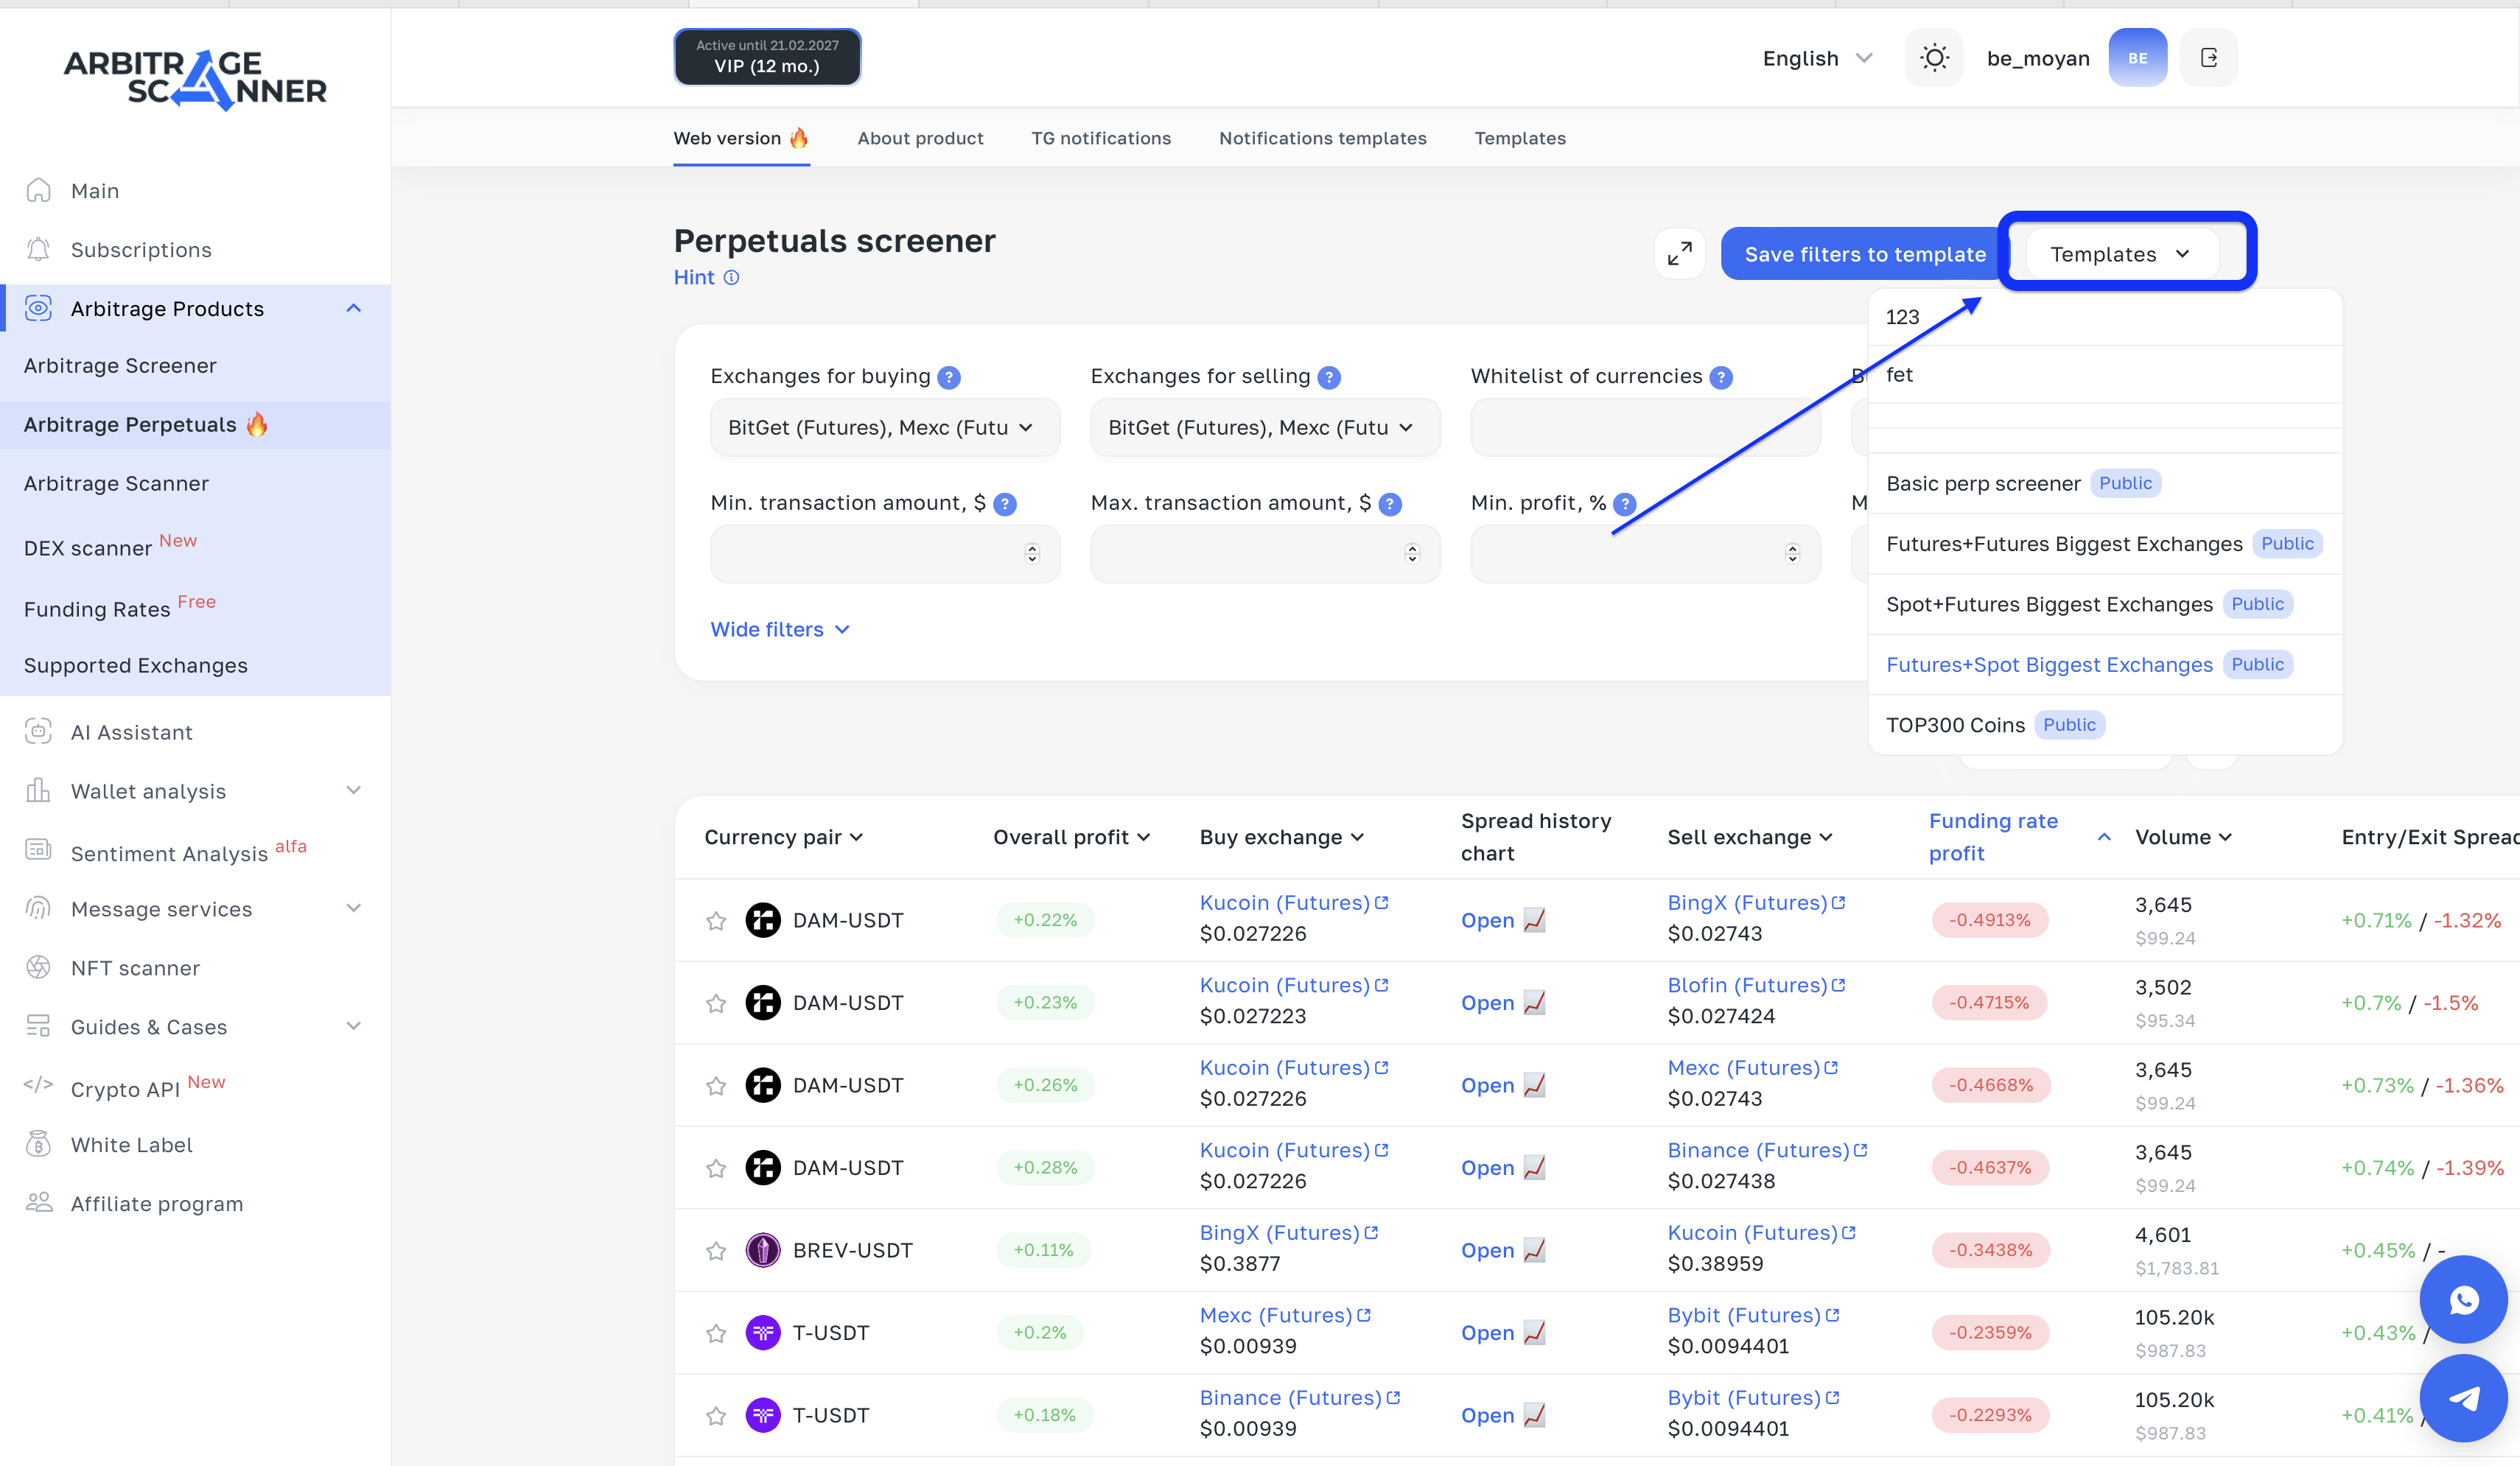Star the BREV-USDT currency pair
The height and width of the screenshot is (1466, 2520).
tap(716, 1250)
